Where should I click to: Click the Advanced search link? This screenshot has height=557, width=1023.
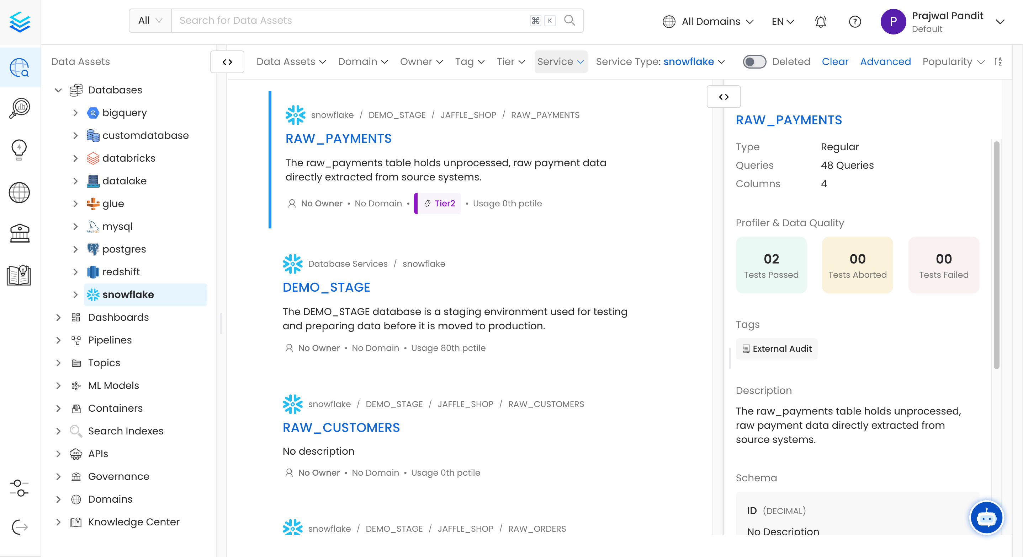click(x=885, y=62)
